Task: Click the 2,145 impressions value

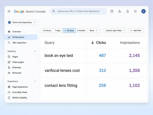Action: 134,55
